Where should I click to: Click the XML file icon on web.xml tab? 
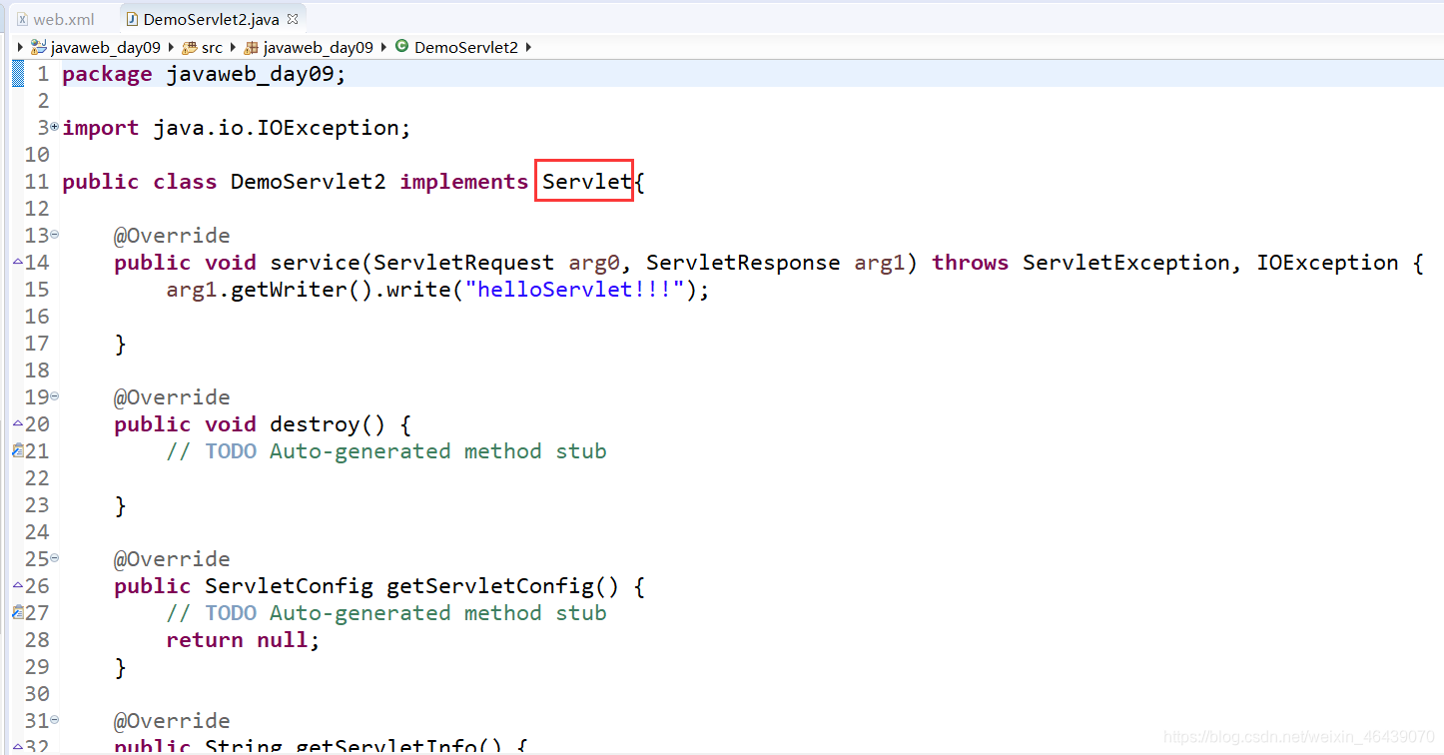tap(22, 19)
